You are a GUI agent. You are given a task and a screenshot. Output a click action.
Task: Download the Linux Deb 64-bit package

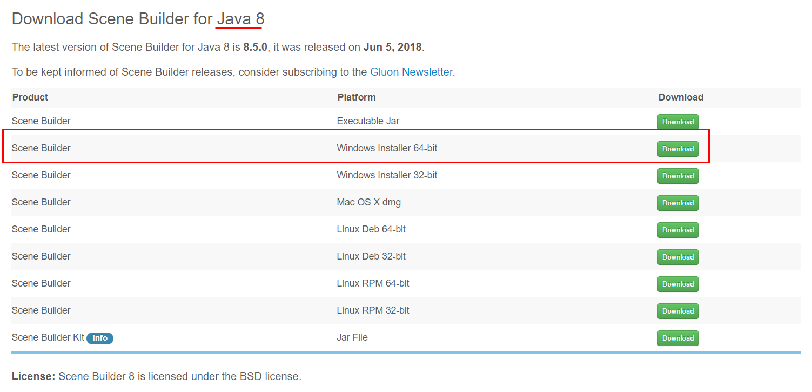click(x=677, y=230)
